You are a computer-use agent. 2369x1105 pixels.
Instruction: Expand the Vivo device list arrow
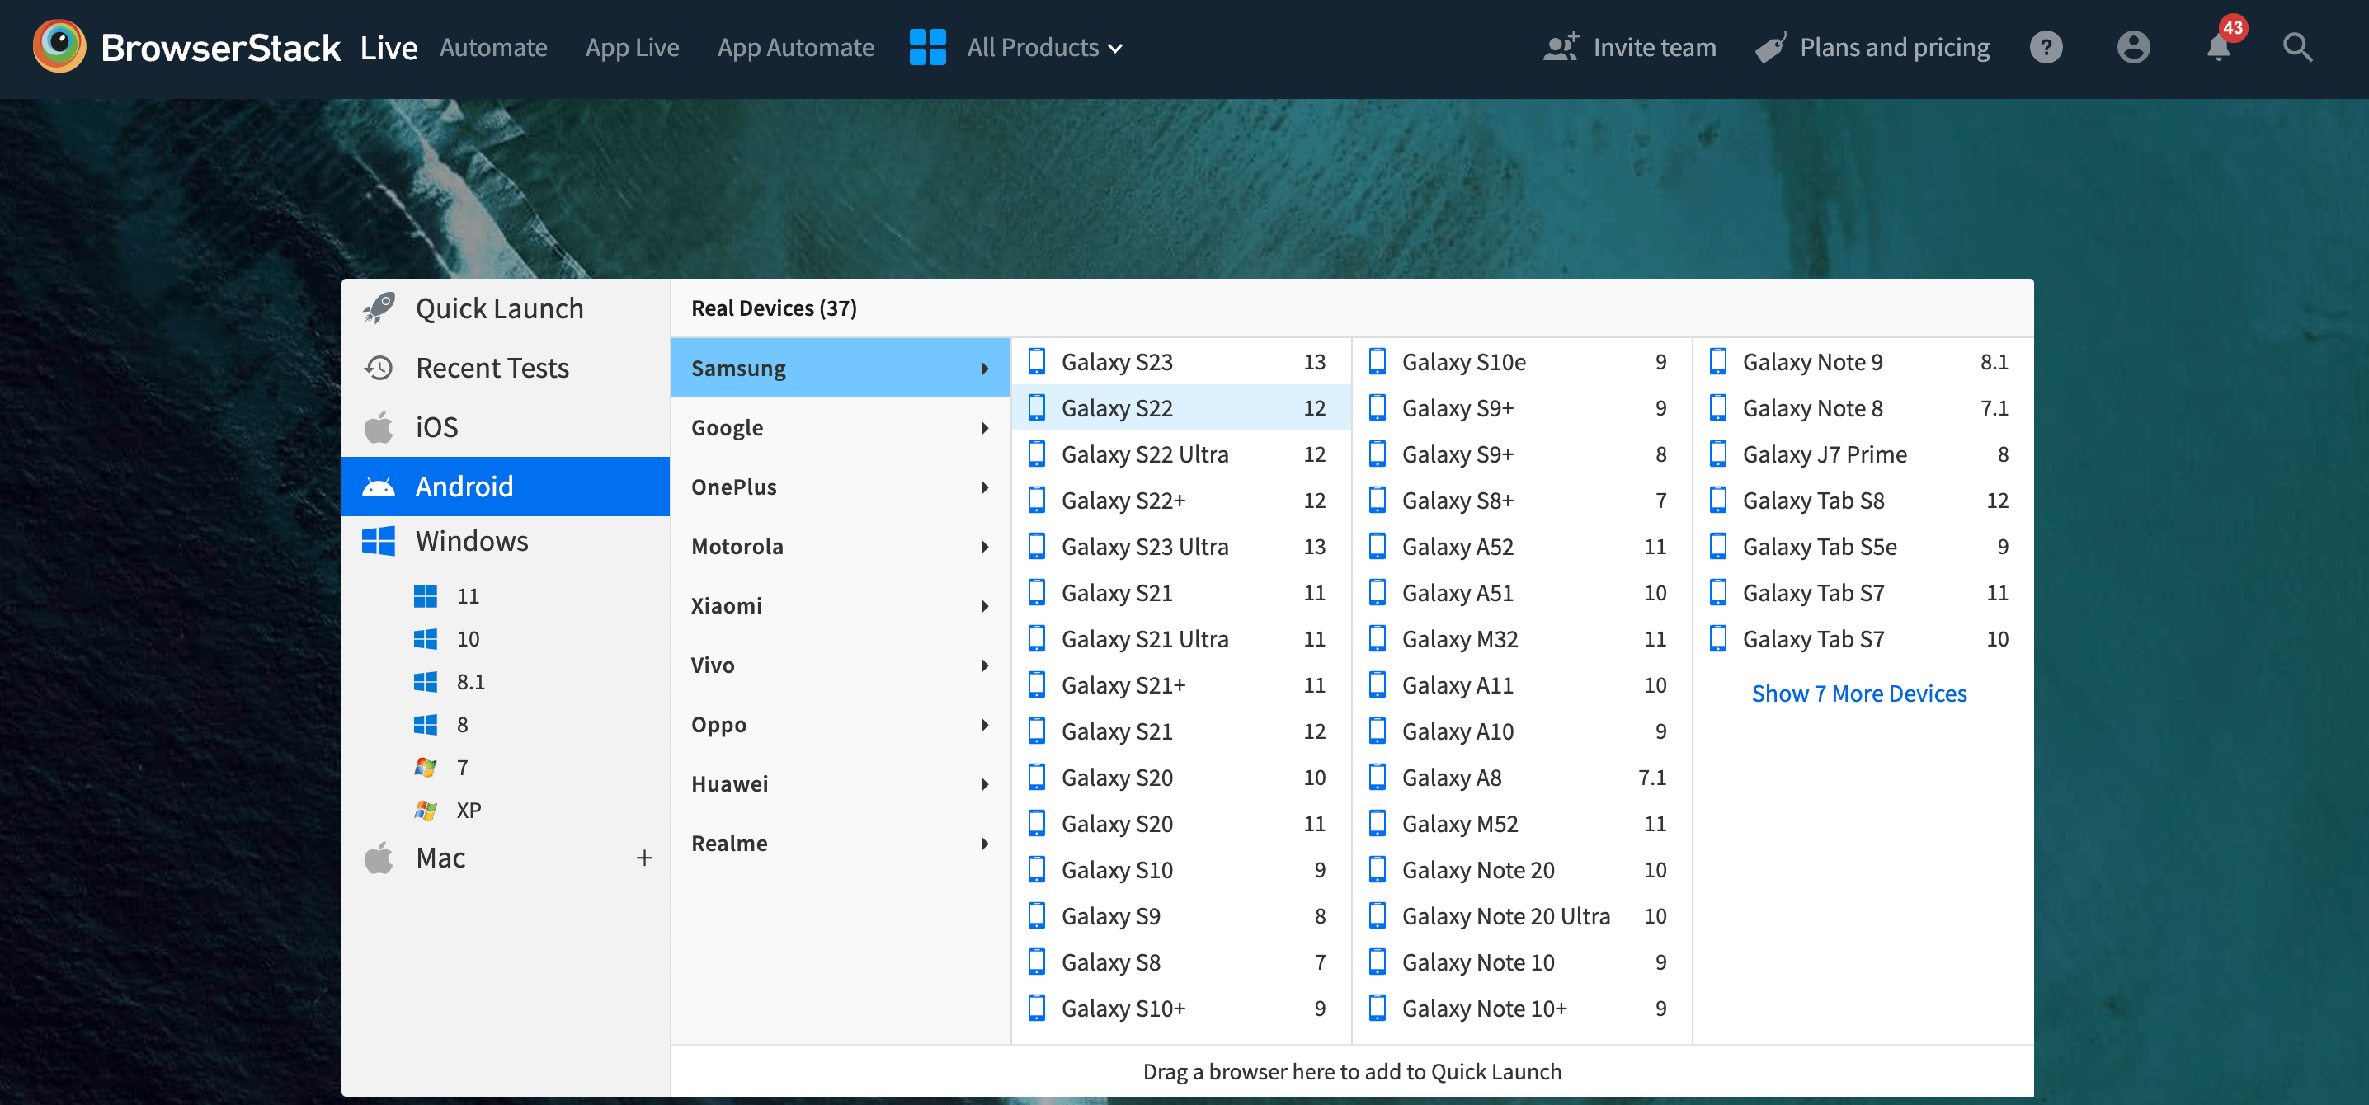tap(985, 665)
